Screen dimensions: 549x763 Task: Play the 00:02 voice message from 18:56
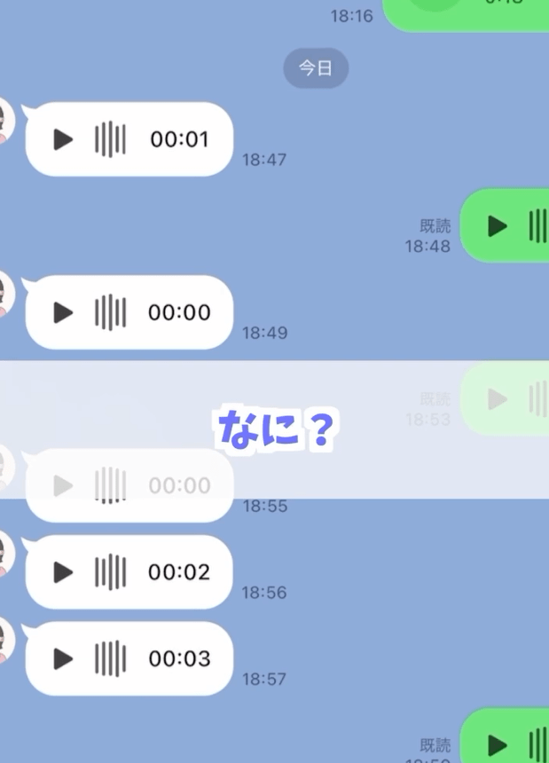click(x=63, y=572)
